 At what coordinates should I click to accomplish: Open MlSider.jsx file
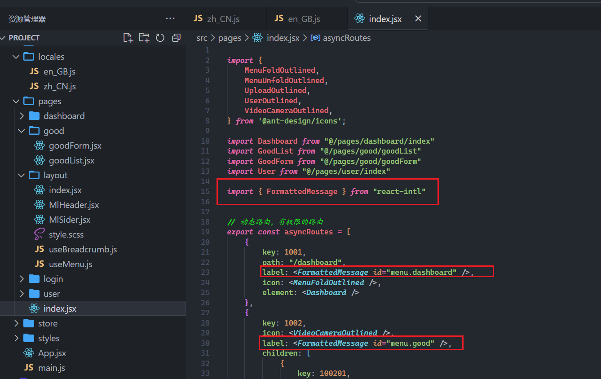[x=70, y=220]
